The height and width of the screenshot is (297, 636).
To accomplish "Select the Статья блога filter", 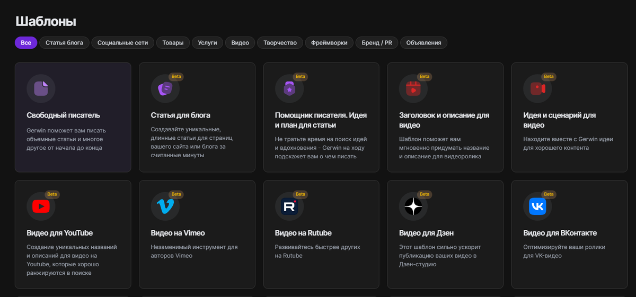I will 64,42.
